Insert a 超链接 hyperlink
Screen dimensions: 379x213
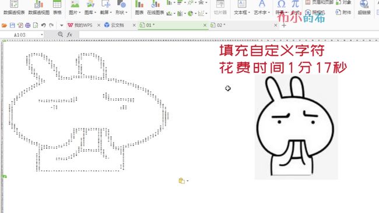click(x=364, y=7)
